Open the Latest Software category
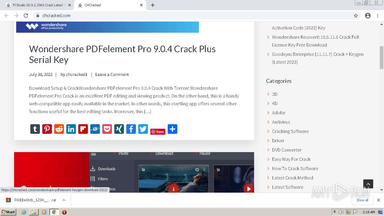 pos(288,187)
